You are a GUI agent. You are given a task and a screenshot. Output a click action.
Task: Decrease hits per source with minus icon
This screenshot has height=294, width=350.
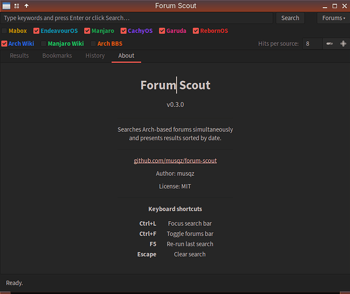[x=329, y=44]
